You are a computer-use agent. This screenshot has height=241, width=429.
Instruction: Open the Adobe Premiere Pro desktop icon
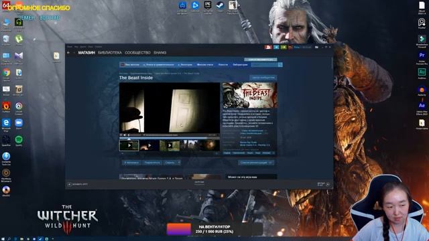point(422,58)
